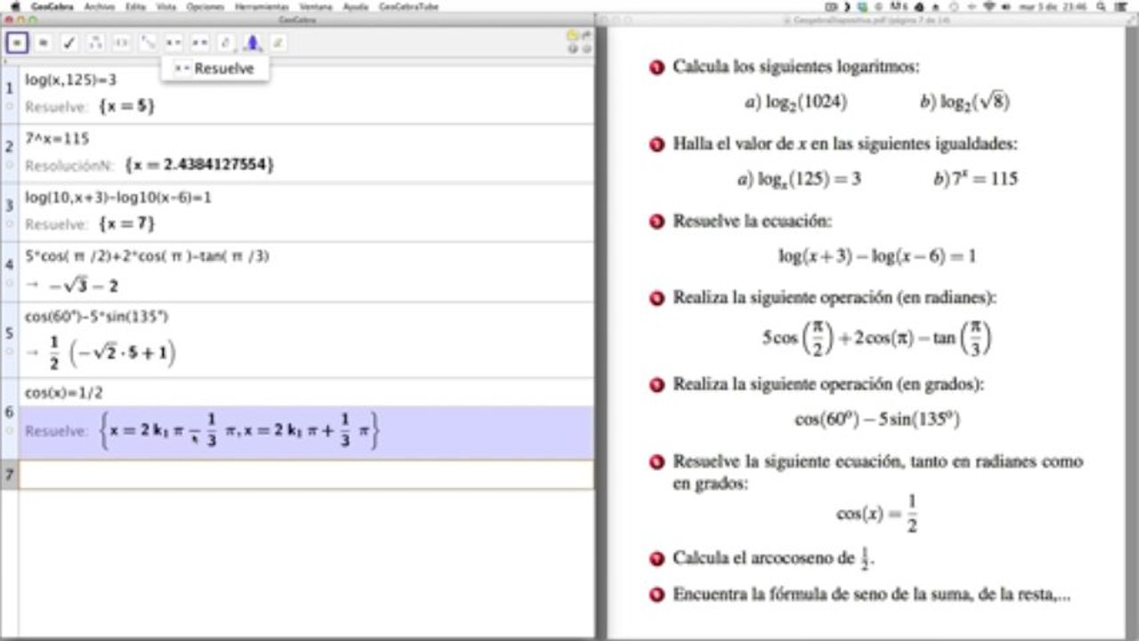Select the row 7 header number
The height and width of the screenshot is (641, 1139).
pyautogui.click(x=10, y=475)
